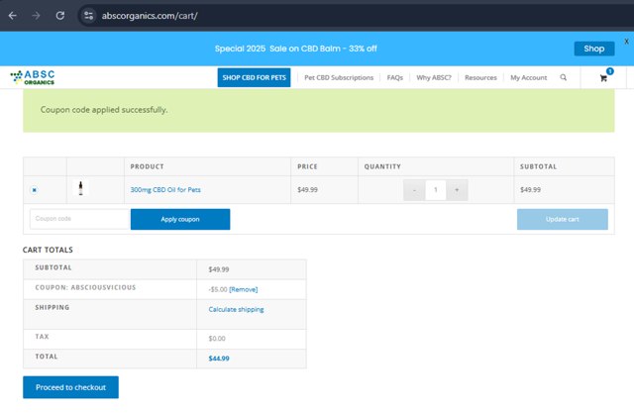Go back with the browser back arrow
The image size is (634, 413).
point(13,16)
